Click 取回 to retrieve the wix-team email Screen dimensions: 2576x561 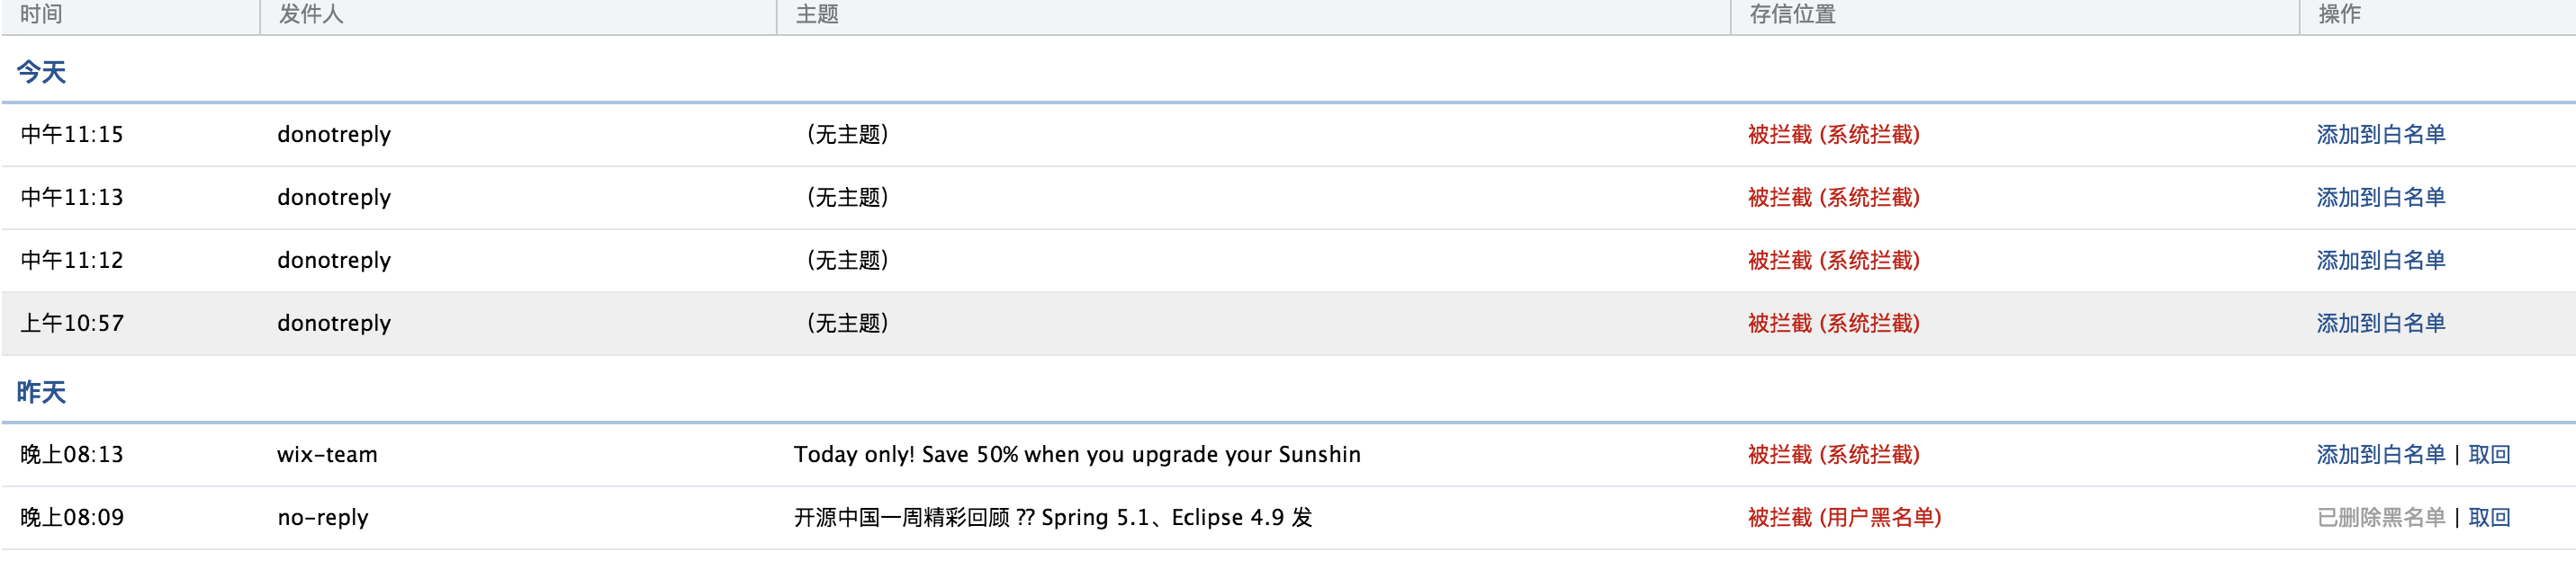[2489, 455]
